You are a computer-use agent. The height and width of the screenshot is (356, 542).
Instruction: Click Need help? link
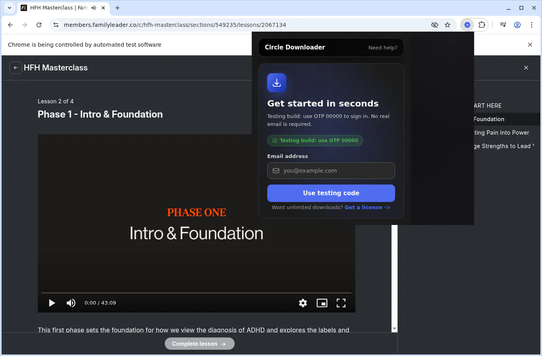[x=383, y=48]
